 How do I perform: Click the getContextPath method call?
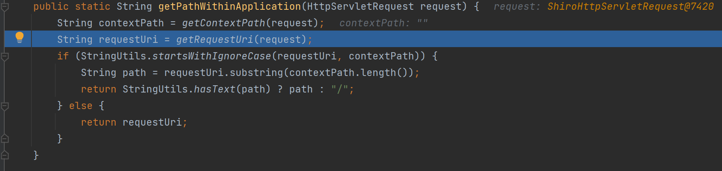223,23
